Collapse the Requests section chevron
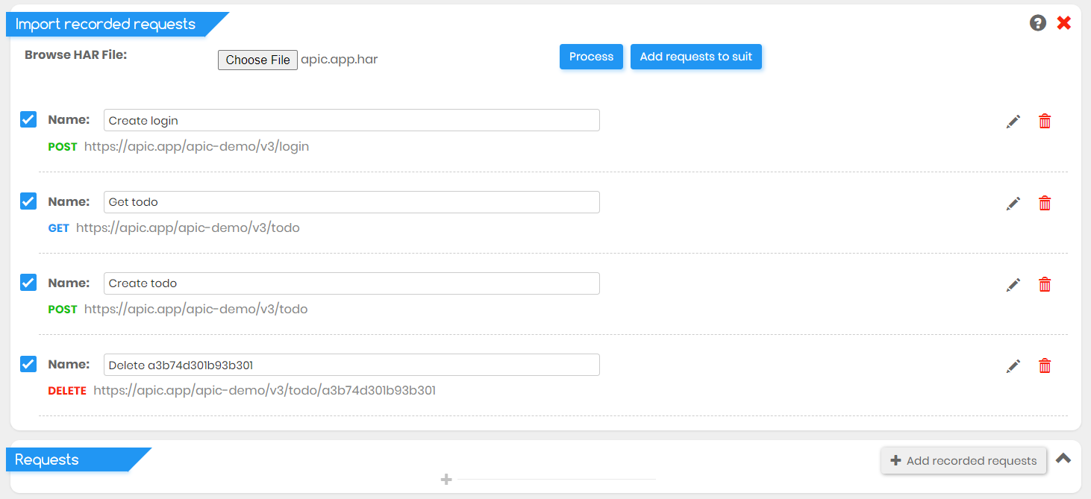The image size is (1091, 499). click(x=1063, y=459)
